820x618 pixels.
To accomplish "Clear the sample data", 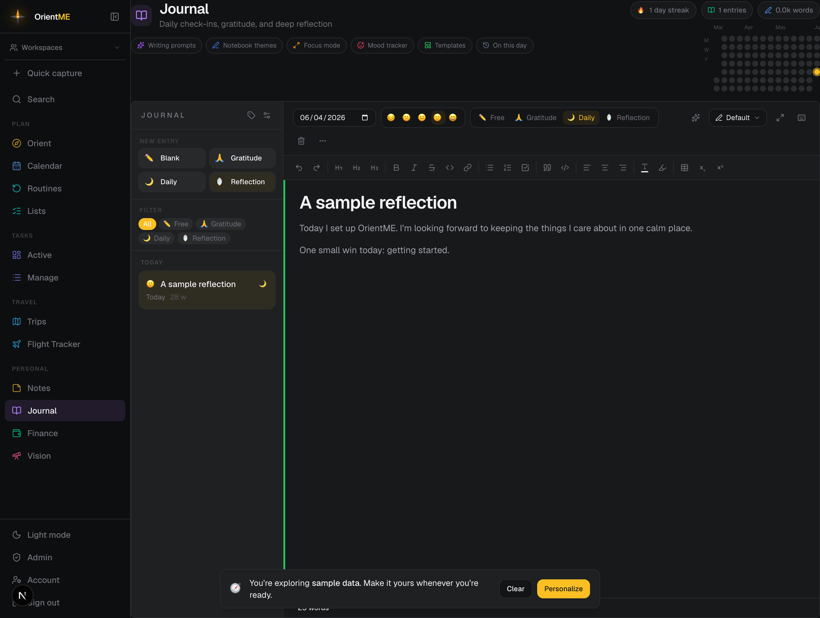I will [516, 589].
